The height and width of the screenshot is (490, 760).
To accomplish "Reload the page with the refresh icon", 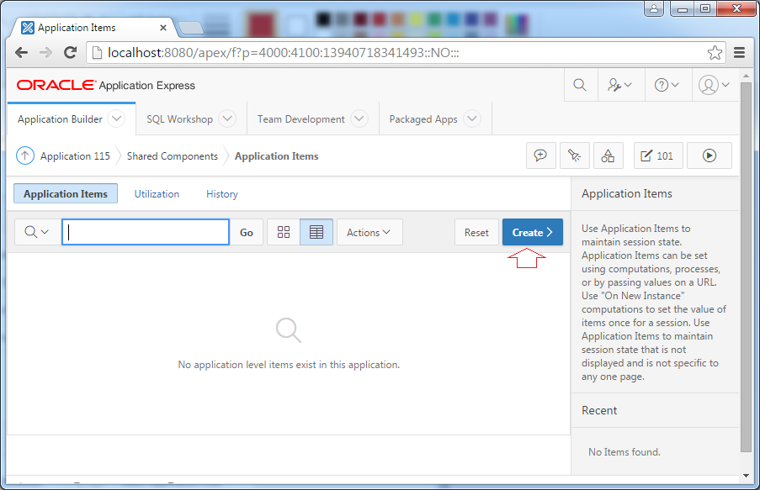I will coord(71,52).
